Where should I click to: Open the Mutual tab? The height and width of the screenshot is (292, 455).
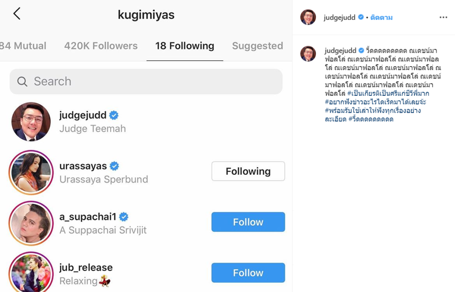click(23, 46)
